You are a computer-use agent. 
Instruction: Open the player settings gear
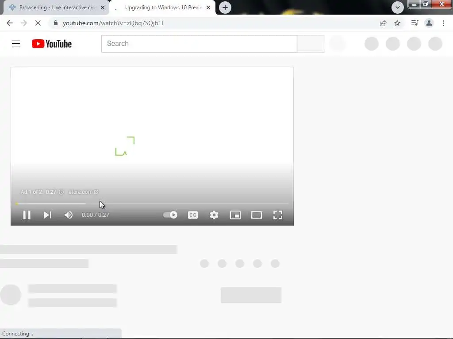coord(214,215)
